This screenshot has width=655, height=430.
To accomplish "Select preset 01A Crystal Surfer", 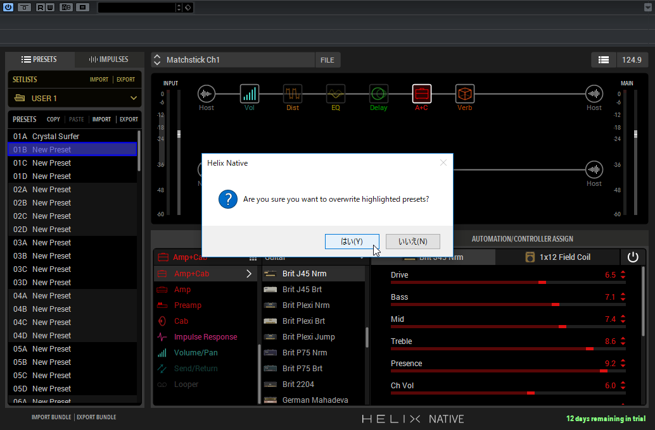I will [72, 137].
